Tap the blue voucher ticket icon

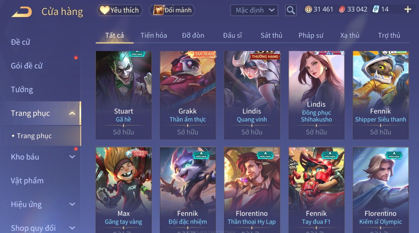376,9
